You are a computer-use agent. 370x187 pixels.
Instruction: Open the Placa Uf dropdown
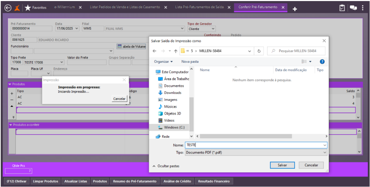pos(49,74)
